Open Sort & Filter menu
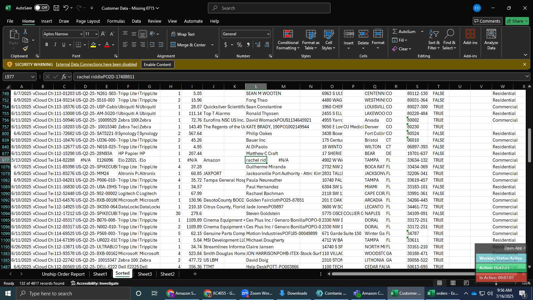This screenshot has height=300, width=533. [434, 40]
